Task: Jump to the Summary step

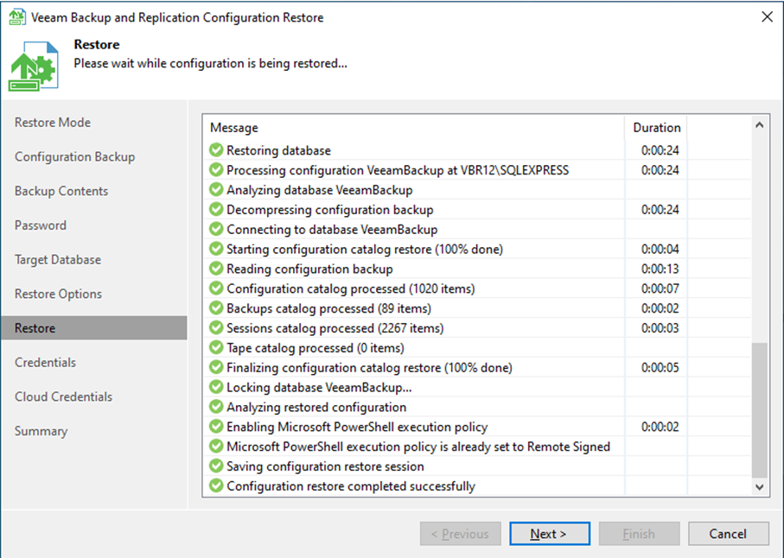Action: pos(41,431)
